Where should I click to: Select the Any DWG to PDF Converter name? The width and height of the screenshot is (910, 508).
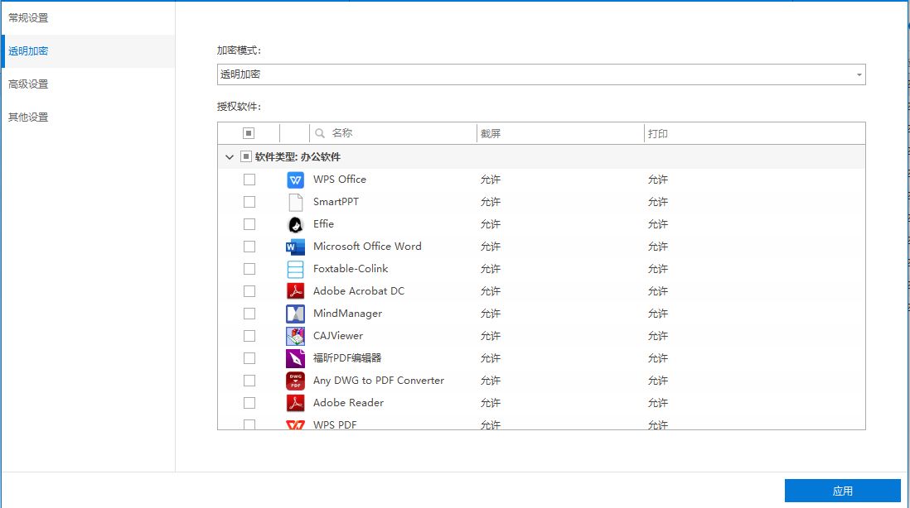379,381
